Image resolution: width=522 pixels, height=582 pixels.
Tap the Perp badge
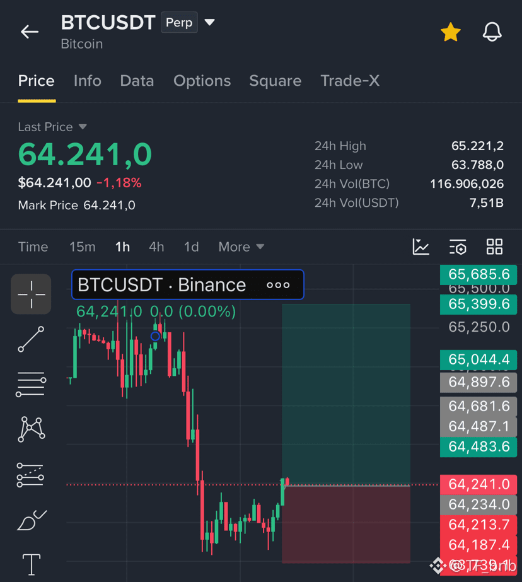179,22
